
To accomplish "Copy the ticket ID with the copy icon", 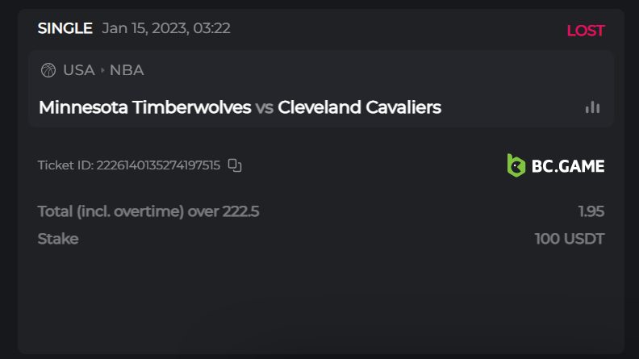I will tap(235, 165).
